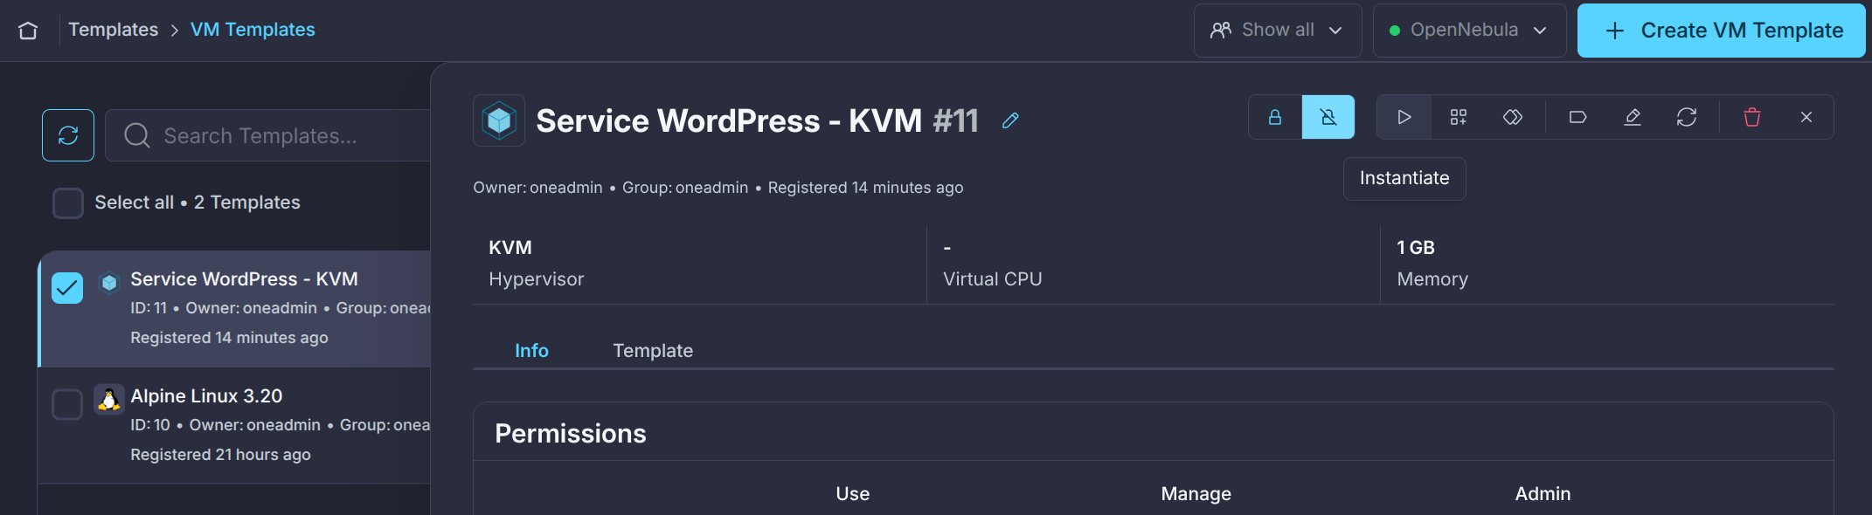Screen dimensions: 1872x515
Task: Click the 1 GB Memory value
Action: (x=1416, y=248)
